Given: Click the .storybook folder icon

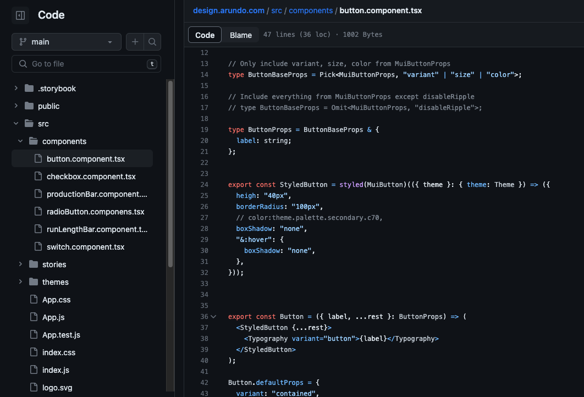Looking at the screenshot, I should click(29, 89).
